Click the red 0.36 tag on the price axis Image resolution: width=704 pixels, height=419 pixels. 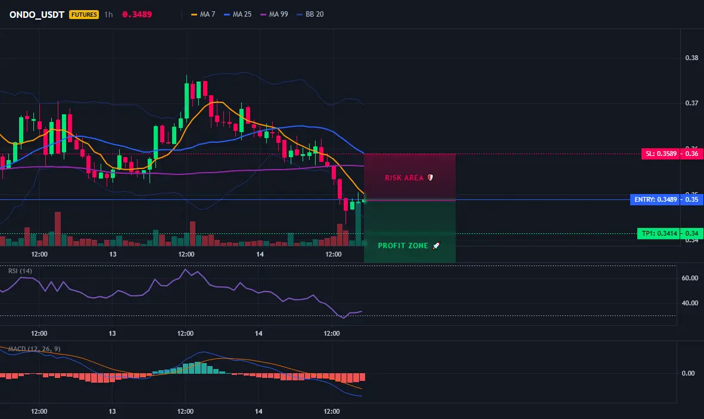click(x=691, y=154)
